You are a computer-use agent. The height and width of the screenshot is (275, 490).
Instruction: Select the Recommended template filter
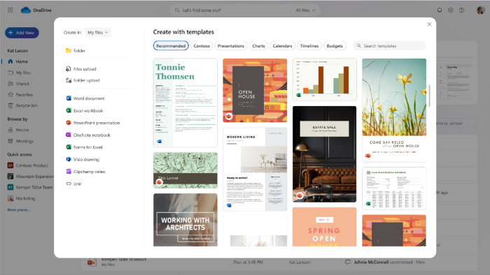click(171, 46)
